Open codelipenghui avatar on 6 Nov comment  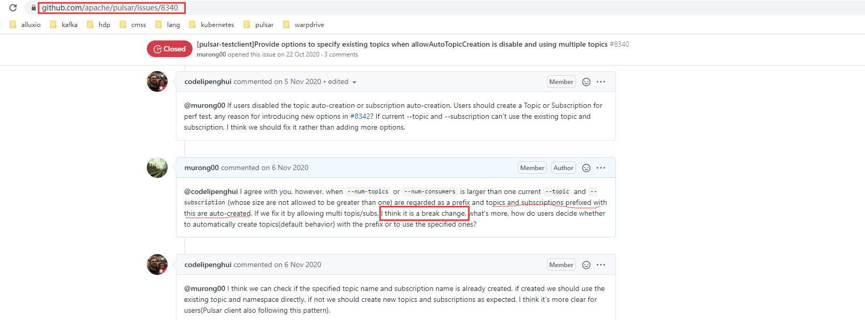[157, 265]
